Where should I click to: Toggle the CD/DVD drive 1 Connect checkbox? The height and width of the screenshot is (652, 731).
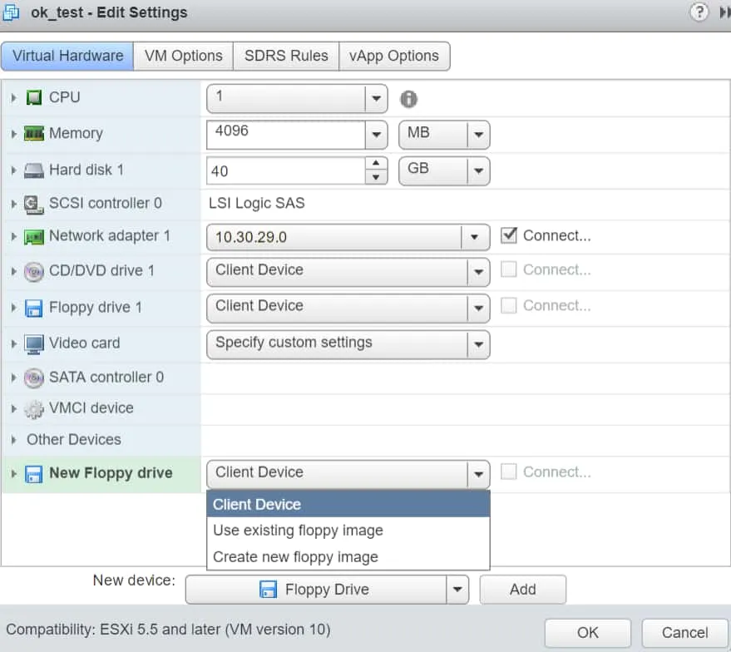tap(509, 270)
